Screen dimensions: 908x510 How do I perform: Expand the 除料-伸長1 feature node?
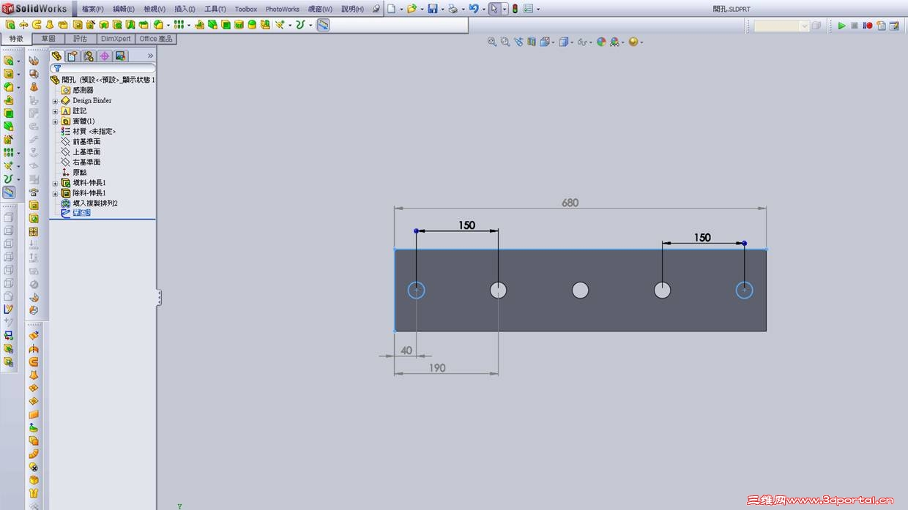55,193
